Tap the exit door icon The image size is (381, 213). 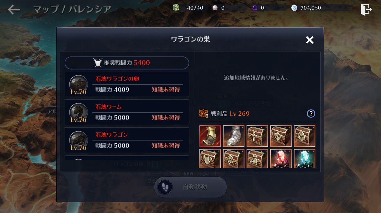[366, 10]
